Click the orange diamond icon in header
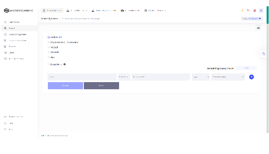This screenshot has height=154, width=269. click(x=242, y=10)
